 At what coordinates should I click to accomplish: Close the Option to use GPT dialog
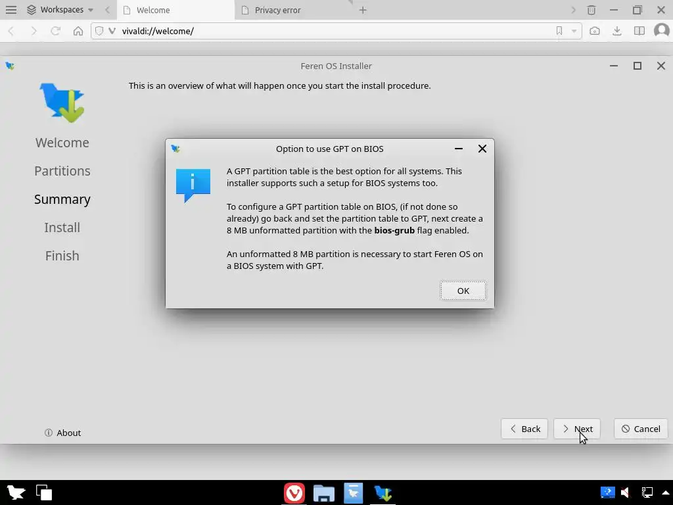pos(482,149)
